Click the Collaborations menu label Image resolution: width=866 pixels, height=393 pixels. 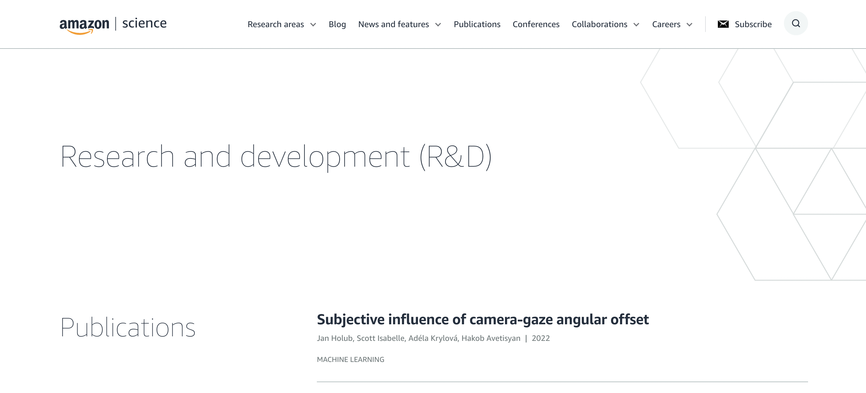(599, 24)
